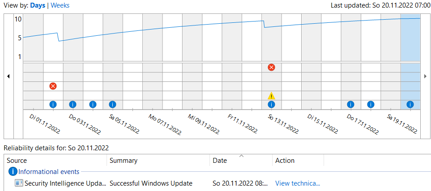
Task: Click the information icon on 05.11.2022
Action: tap(112, 104)
